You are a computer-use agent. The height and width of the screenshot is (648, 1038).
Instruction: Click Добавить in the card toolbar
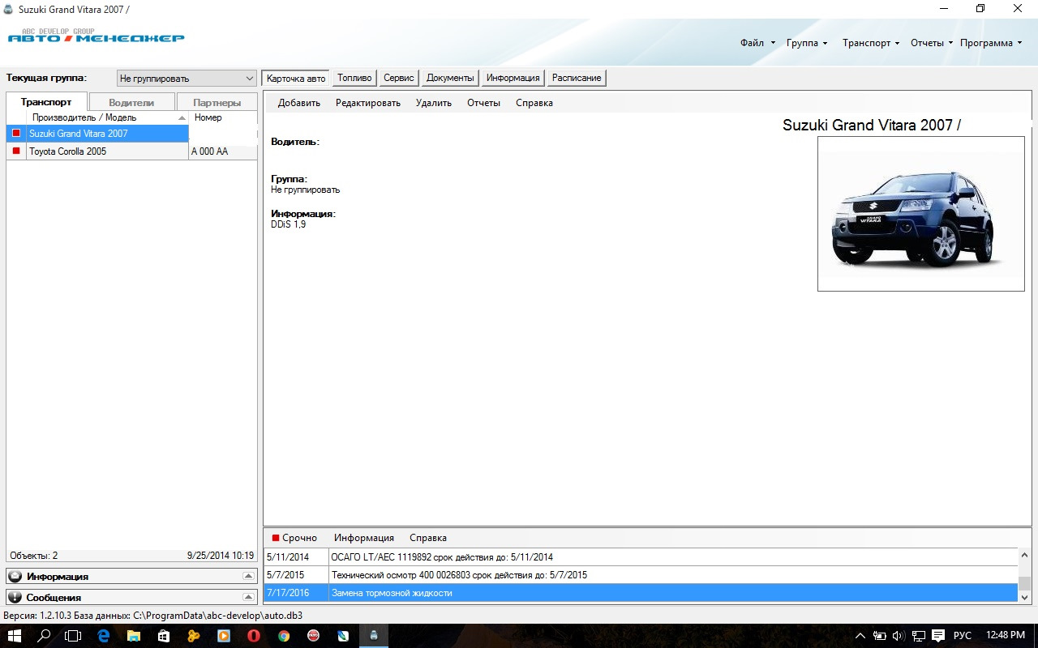[x=299, y=103]
